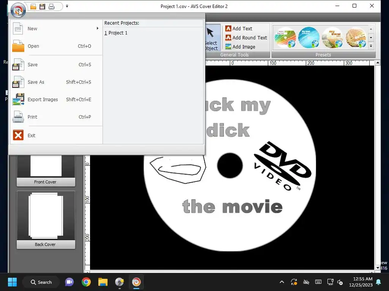
Task: Click the AVS application menu orb button
Action: pyautogui.click(x=18, y=10)
